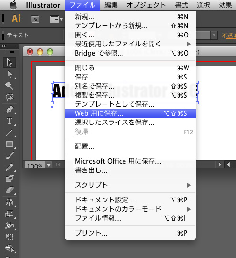Select the Line Segment tool

(10, 133)
